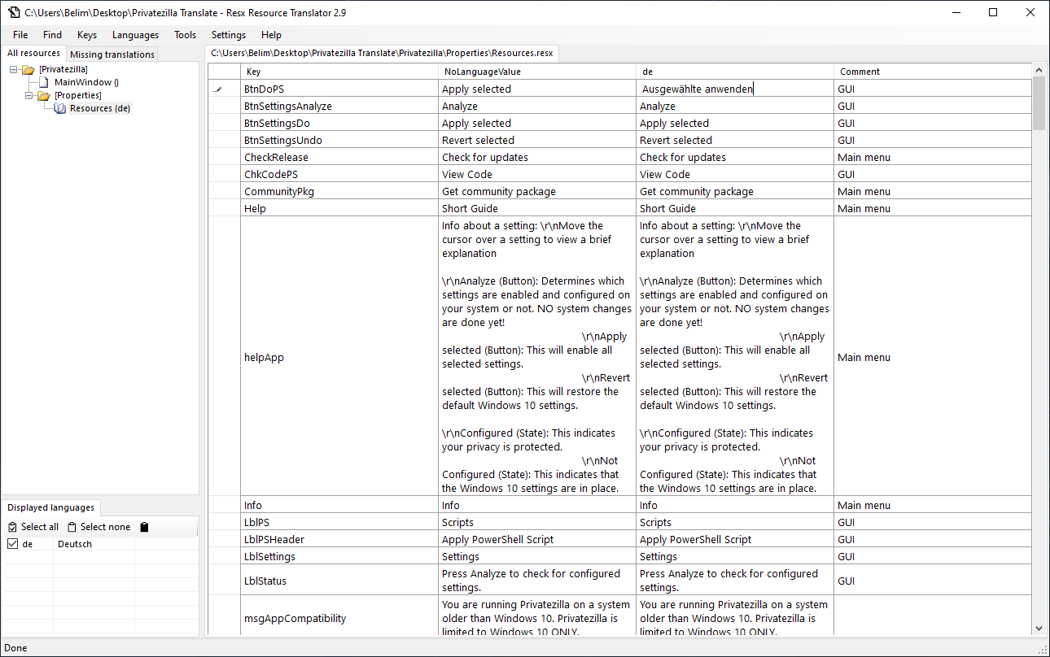
Task: Click the pencil edit marker on BtnDoPS row
Action: click(x=217, y=89)
